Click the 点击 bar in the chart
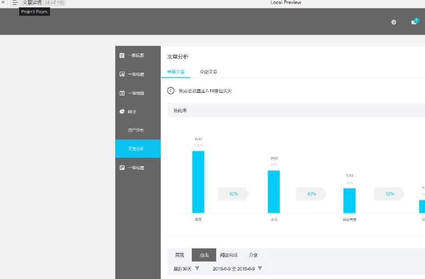 [274, 192]
